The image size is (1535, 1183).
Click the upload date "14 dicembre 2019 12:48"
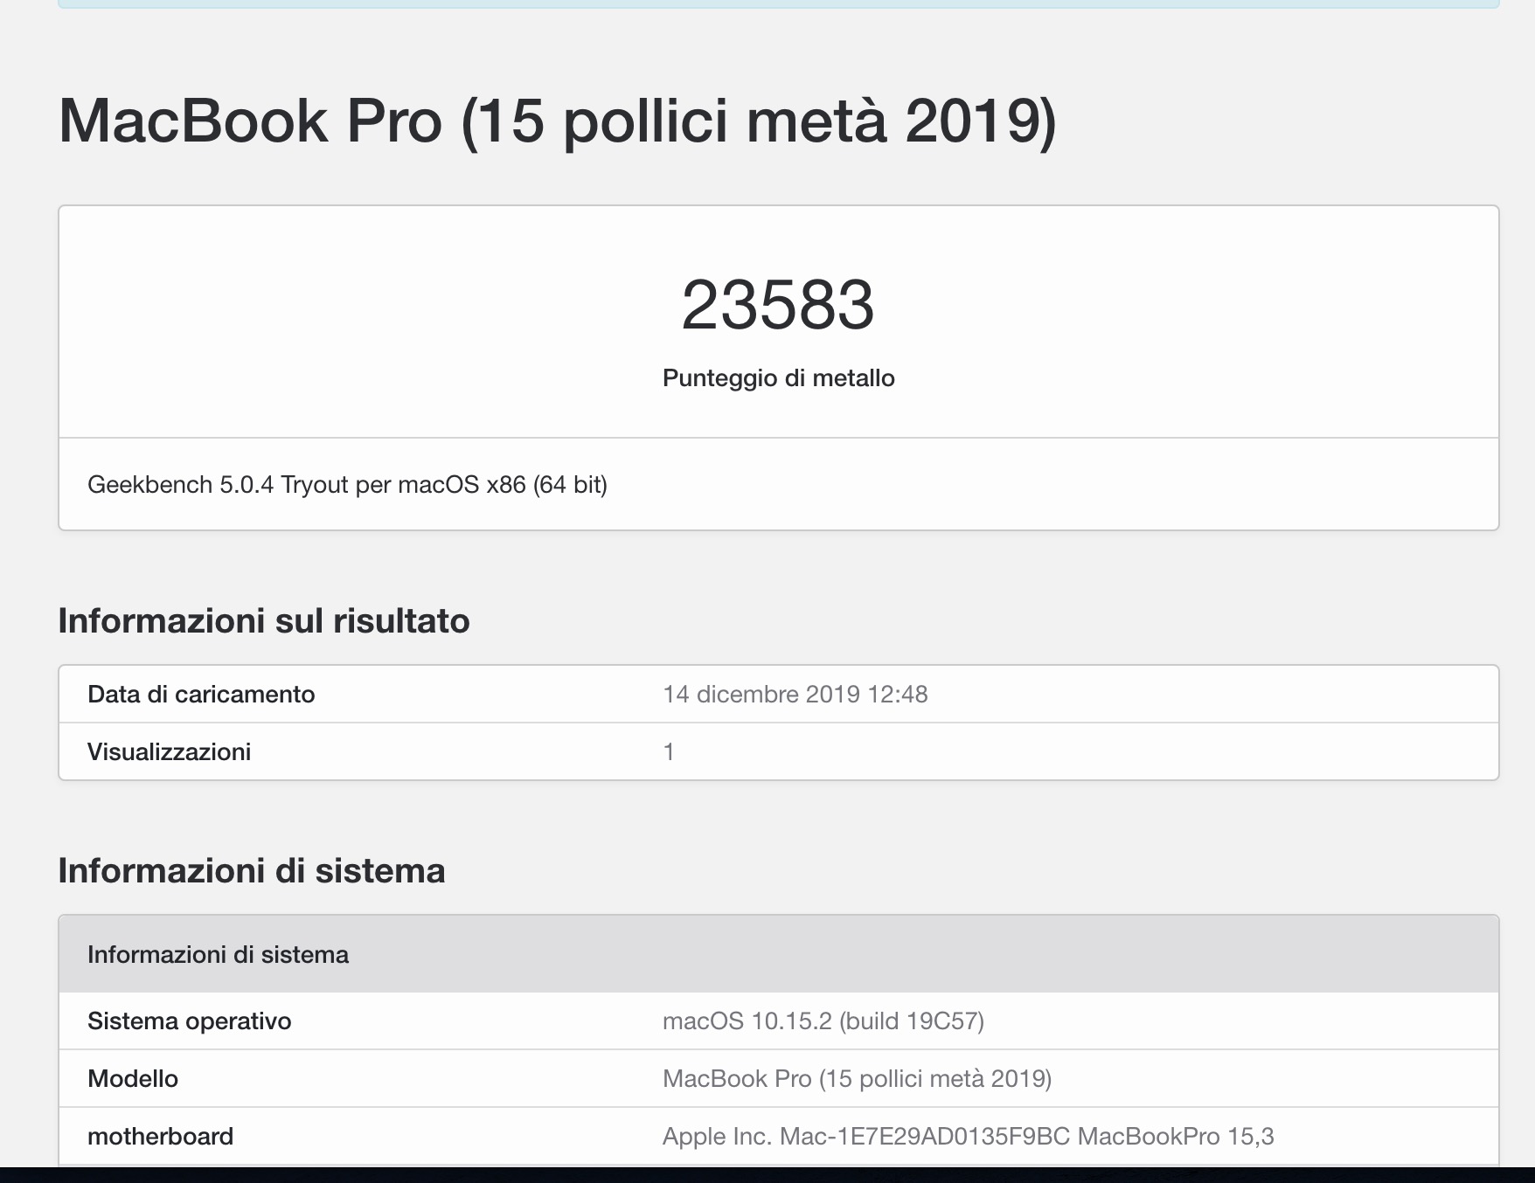(x=795, y=695)
